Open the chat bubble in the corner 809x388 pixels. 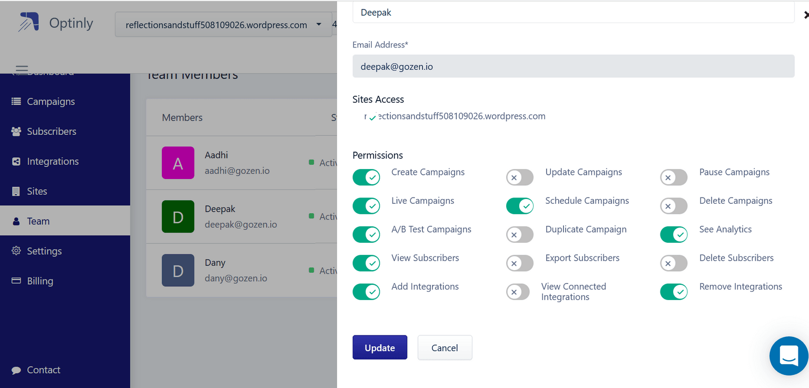[788, 356]
